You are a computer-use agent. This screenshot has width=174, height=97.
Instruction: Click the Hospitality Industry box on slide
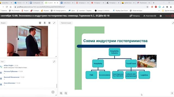114,52
